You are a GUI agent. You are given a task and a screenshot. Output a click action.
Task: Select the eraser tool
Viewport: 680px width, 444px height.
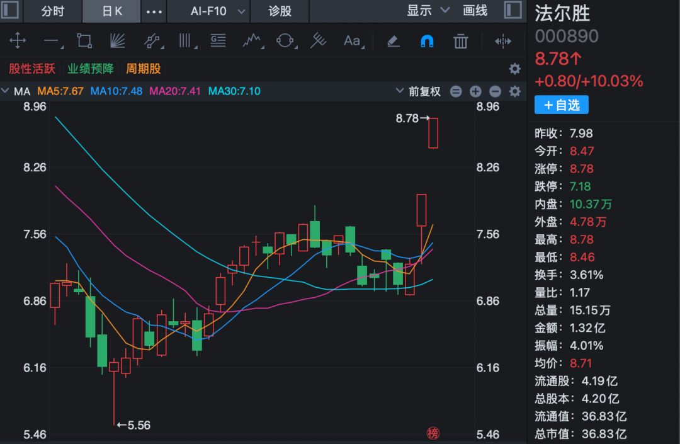tap(393, 41)
